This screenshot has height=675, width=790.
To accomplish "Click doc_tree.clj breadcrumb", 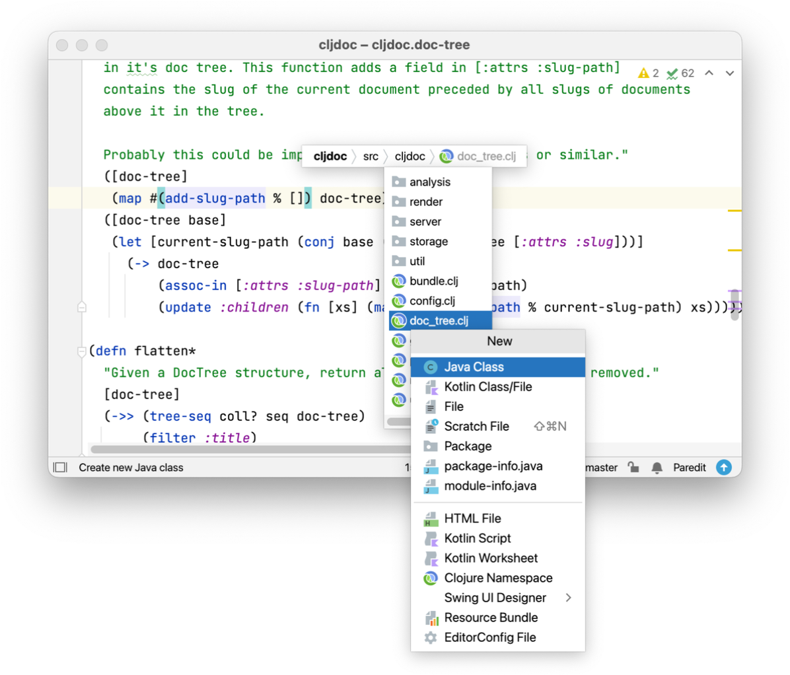I will (478, 156).
